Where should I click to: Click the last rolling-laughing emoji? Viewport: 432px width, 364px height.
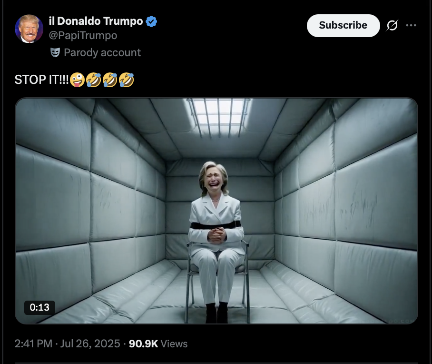tap(127, 80)
